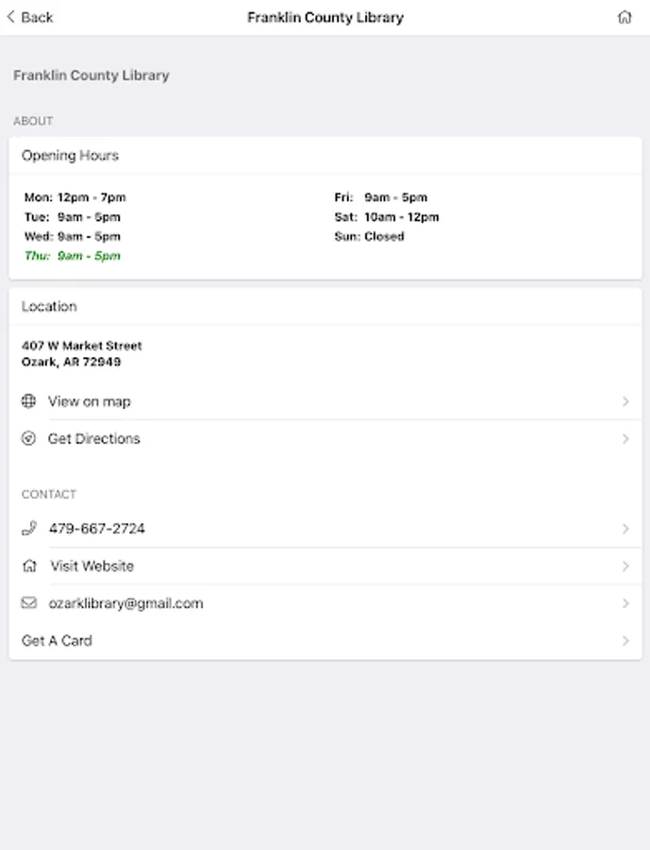This screenshot has height=850, width=650.
Task: Tap chevron on email row
Action: tap(625, 603)
